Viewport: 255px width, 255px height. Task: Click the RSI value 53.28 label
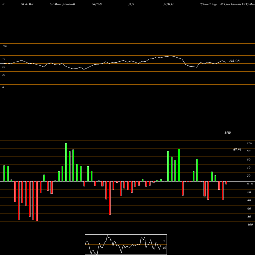click(x=235, y=61)
